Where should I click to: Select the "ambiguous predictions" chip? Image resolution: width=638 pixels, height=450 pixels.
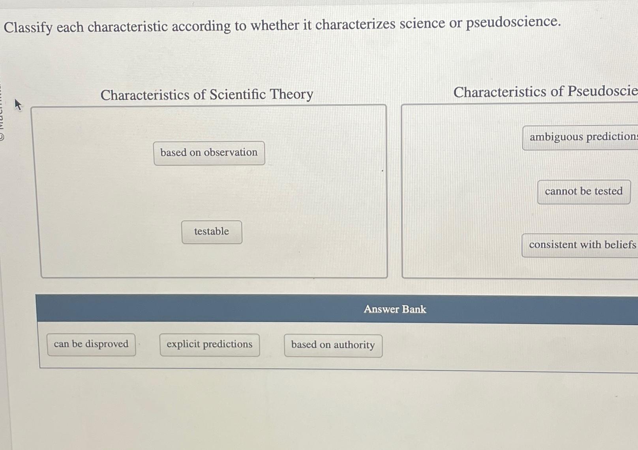(x=580, y=138)
